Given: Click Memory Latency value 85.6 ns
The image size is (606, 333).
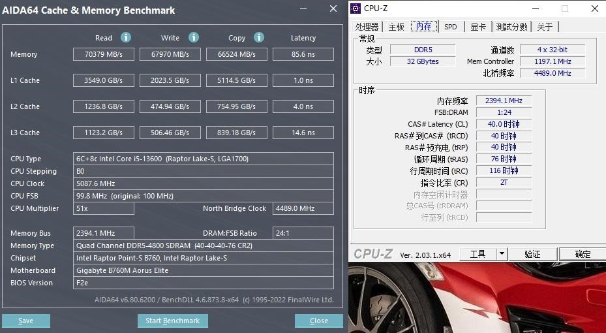Looking at the screenshot, I should coord(303,54).
